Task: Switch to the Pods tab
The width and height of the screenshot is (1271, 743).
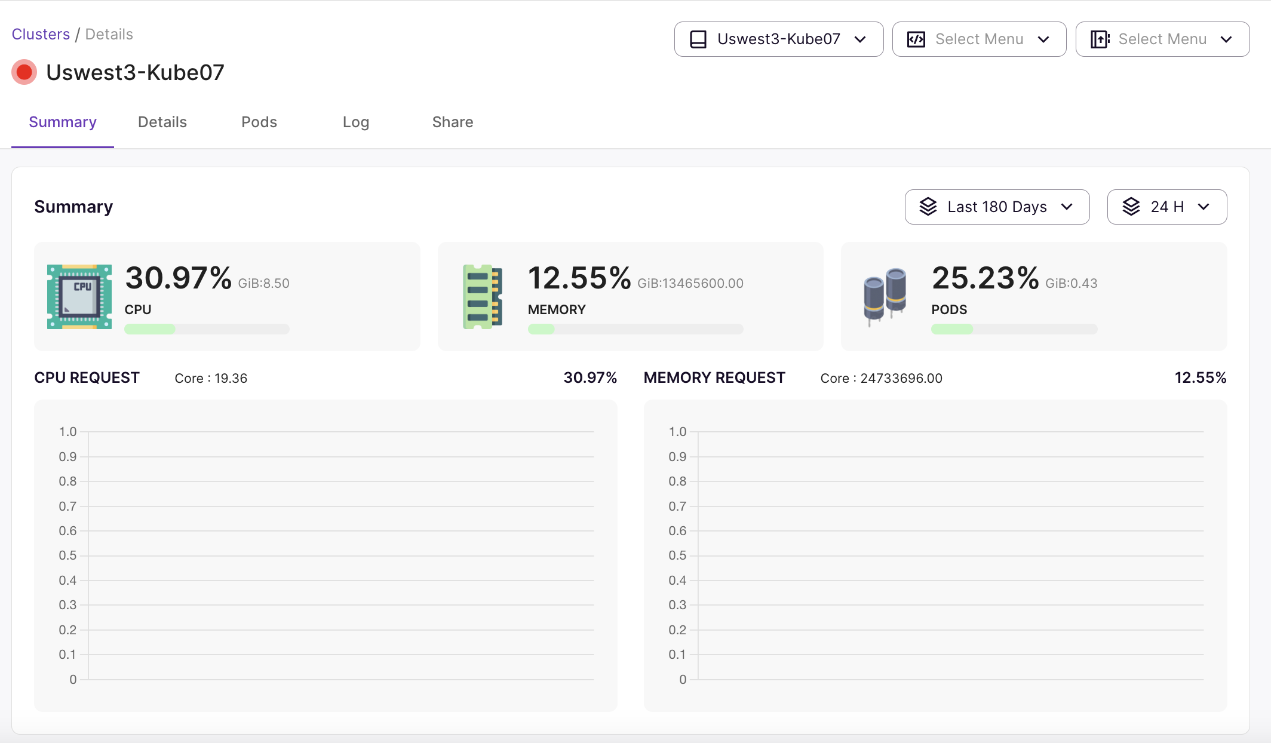Action: 259,122
